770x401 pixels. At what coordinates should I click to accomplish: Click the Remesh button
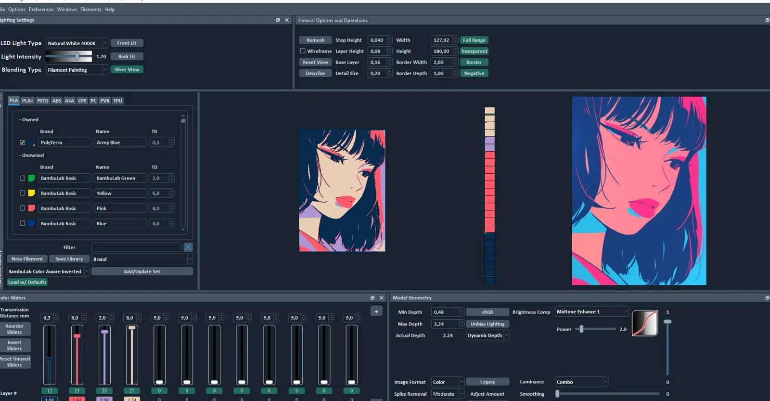[x=315, y=40]
